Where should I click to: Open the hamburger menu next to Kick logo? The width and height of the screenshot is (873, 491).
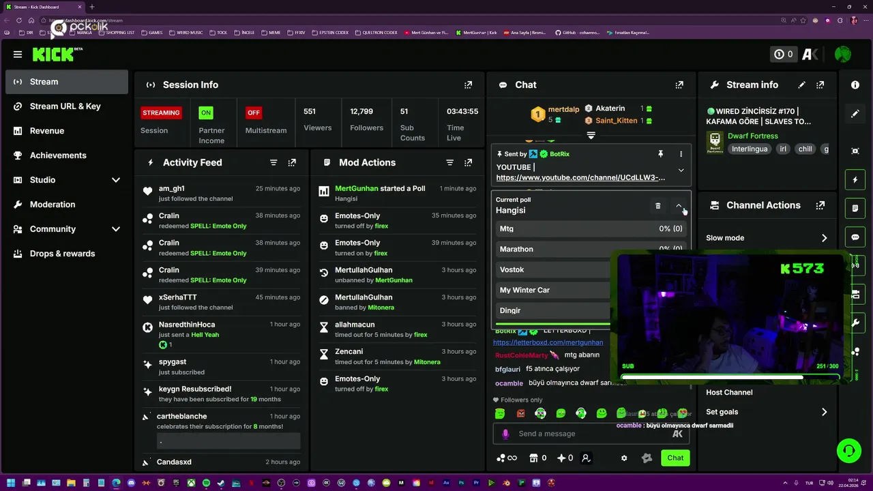(17, 55)
